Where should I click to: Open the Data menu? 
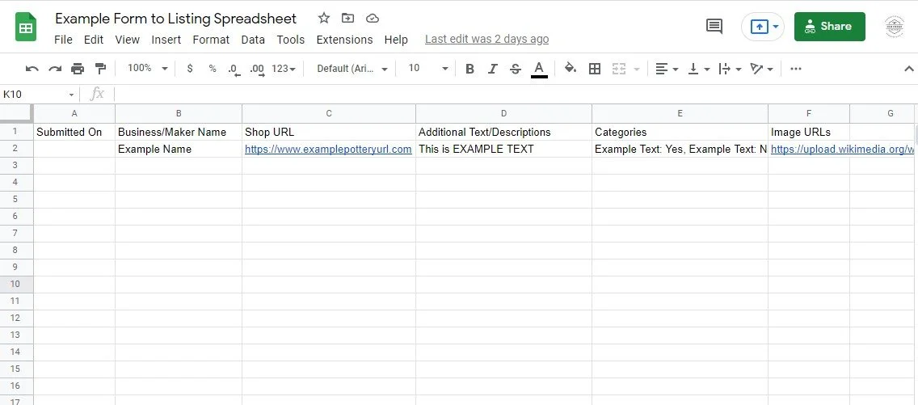[253, 40]
